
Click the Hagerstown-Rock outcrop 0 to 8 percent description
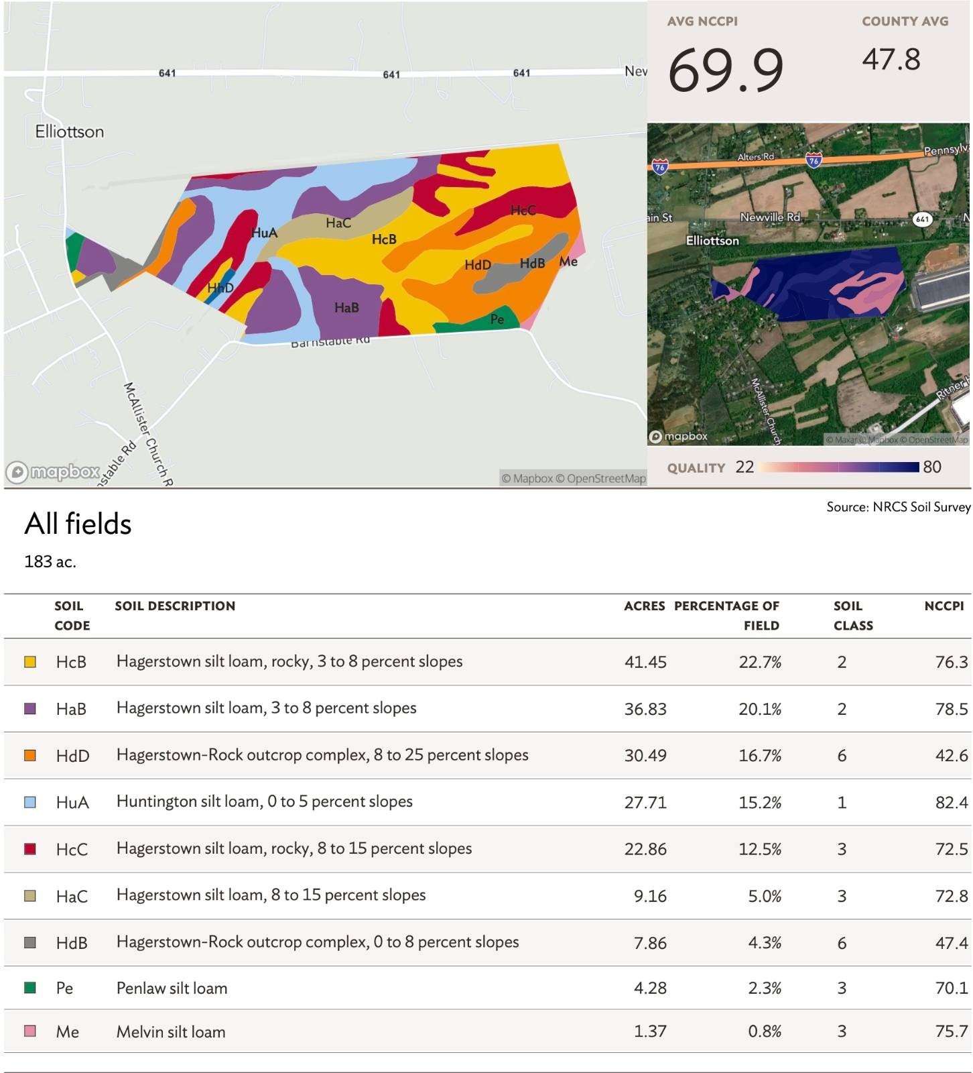[318, 942]
